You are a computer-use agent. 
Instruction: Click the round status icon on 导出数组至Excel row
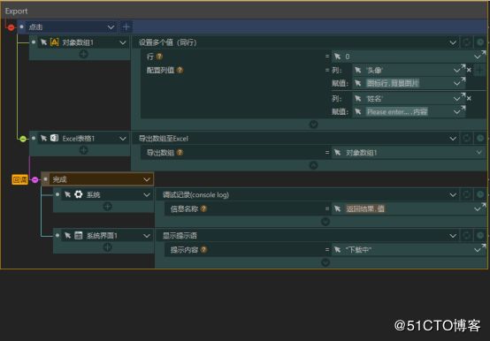coord(480,138)
